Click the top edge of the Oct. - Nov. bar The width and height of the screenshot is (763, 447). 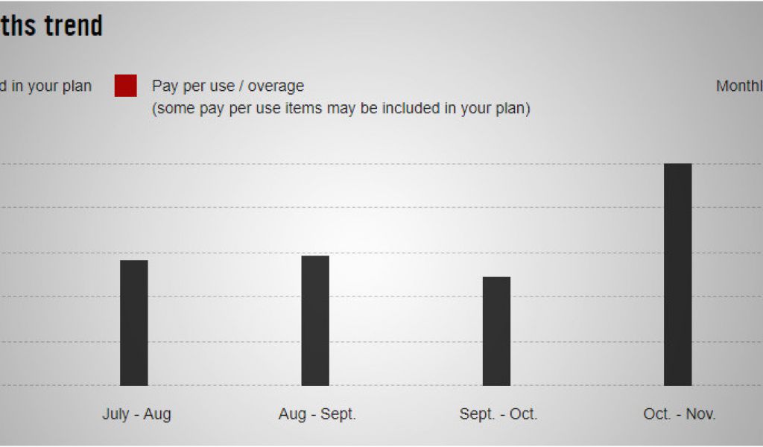click(x=678, y=164)
